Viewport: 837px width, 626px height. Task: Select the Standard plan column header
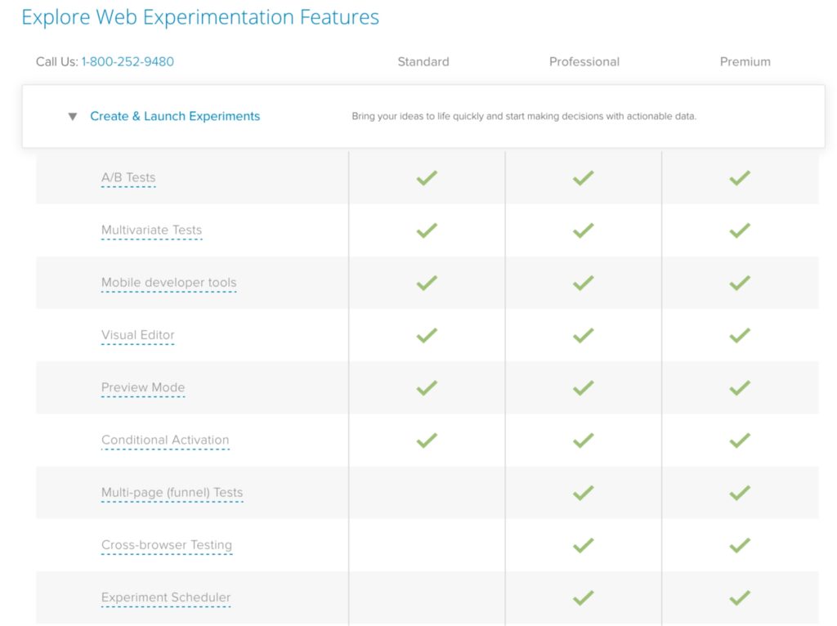point(423,61)
